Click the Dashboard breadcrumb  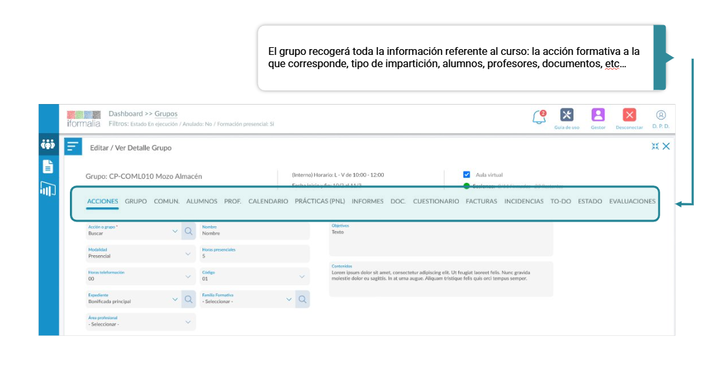click(x=126, y=114)
